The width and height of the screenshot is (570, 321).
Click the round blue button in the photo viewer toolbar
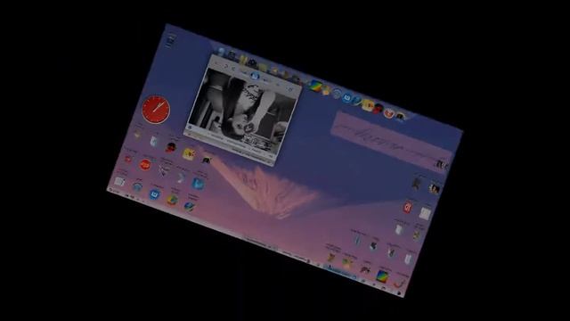255,76
